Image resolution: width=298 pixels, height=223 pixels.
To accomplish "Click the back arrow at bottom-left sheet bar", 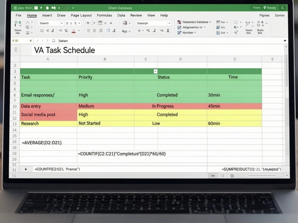I will [x=26, y=169].
